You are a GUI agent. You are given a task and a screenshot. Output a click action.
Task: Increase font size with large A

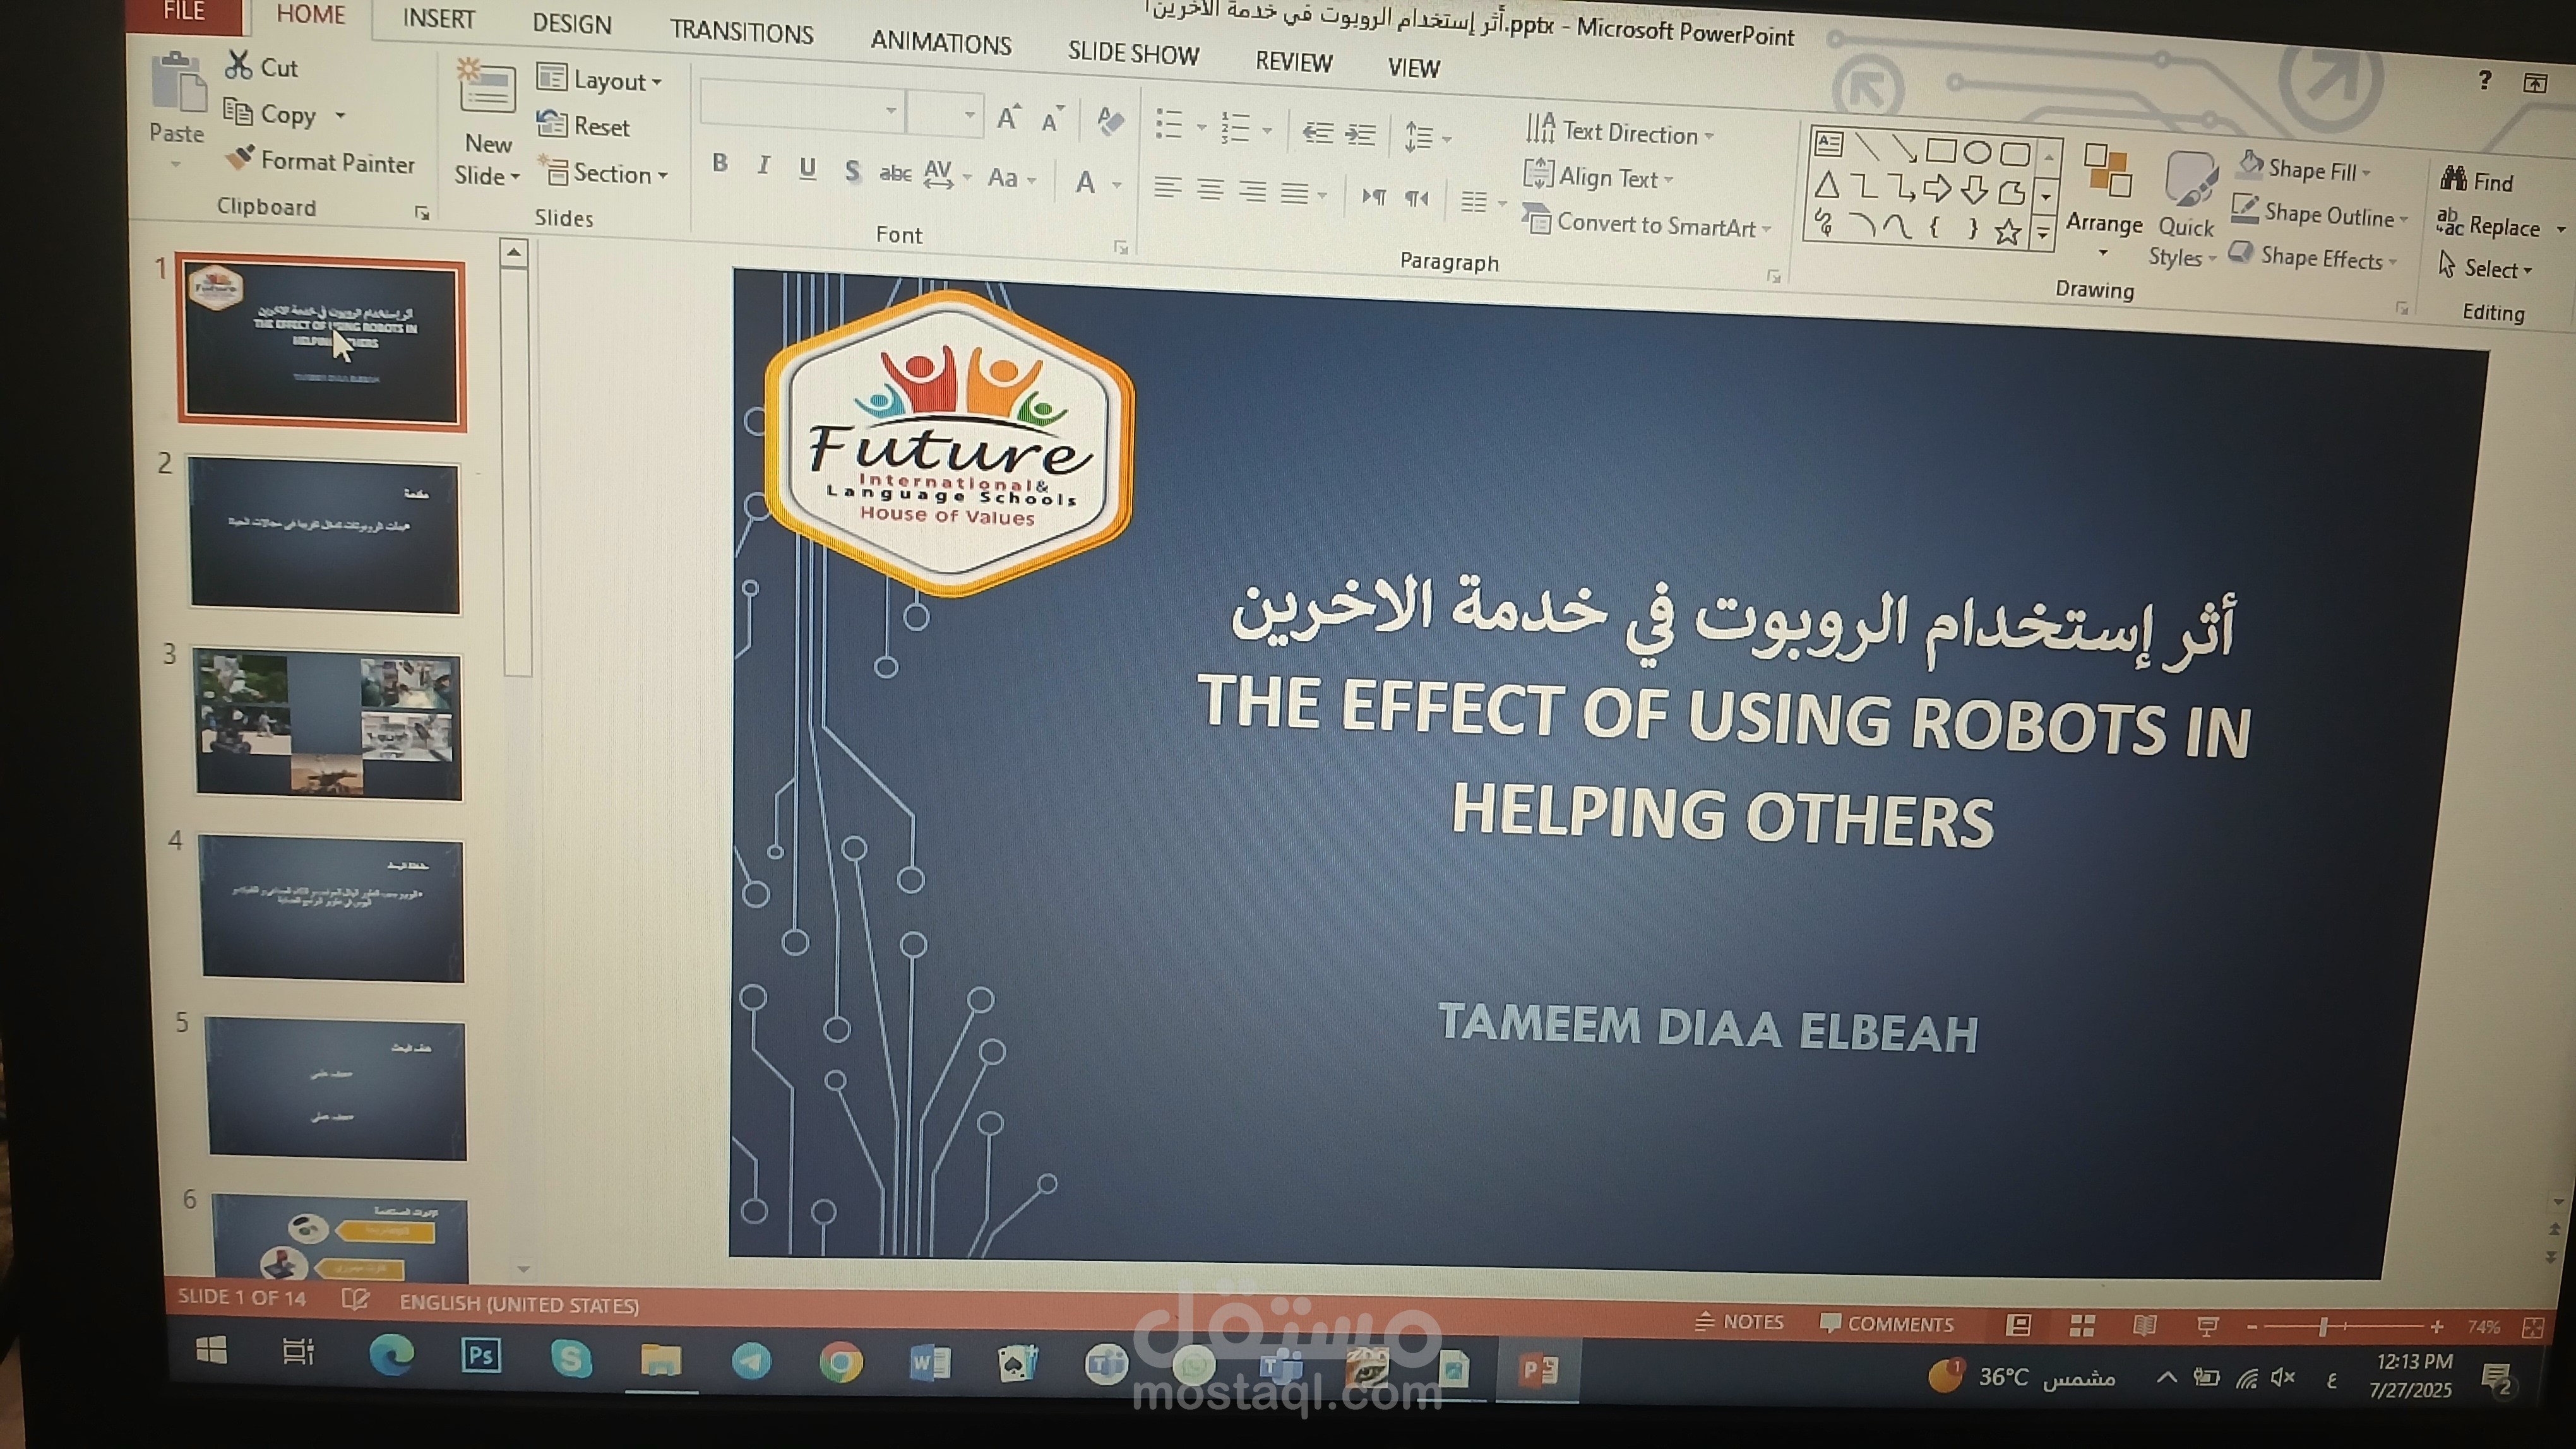(x=1008, y=118)
